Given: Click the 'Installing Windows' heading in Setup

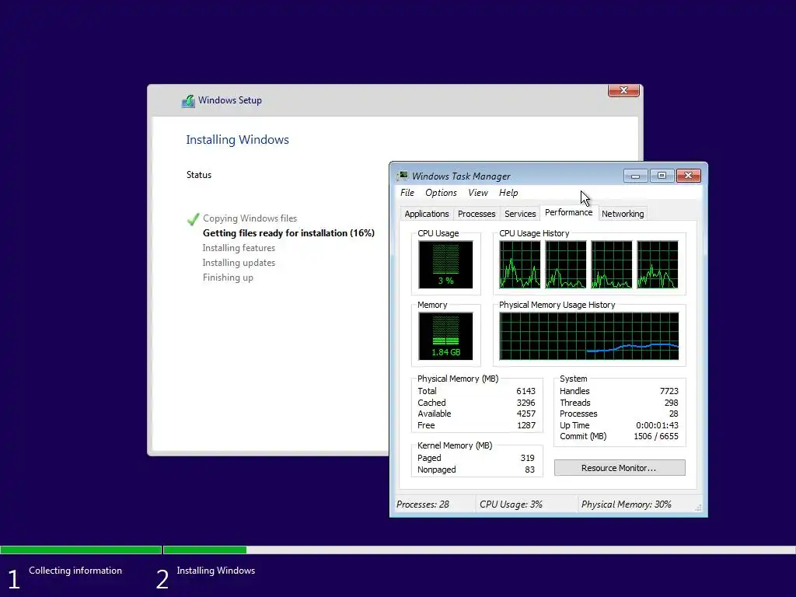Looking at the screenshot, I should point(237,140).
